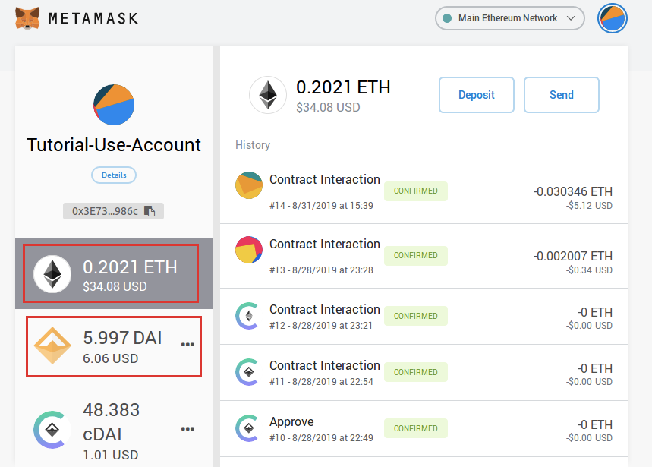The height and width of the screenshot is (467, 652).
Task: Open the Main Ethereum Network dropdown
Action: (x=510, y=18)
